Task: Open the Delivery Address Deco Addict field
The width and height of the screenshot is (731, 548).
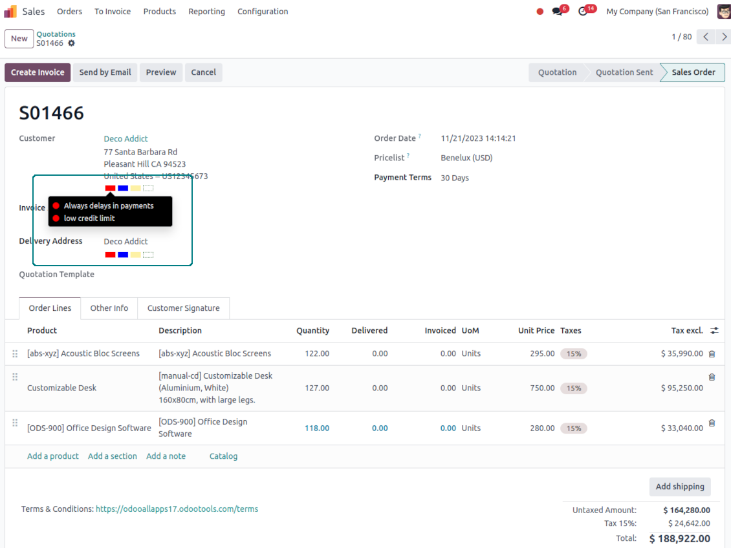Action: [x=125, y=242]
